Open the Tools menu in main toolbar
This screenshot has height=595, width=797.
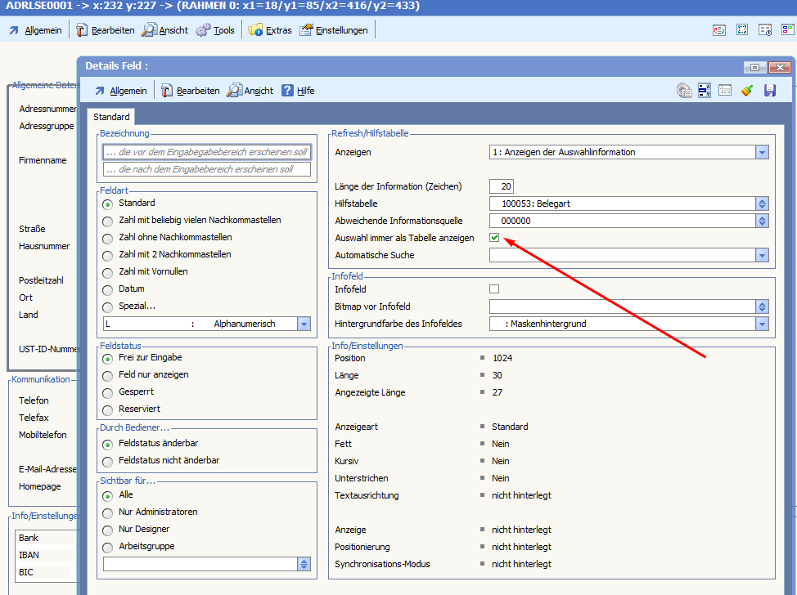[215, 30]
